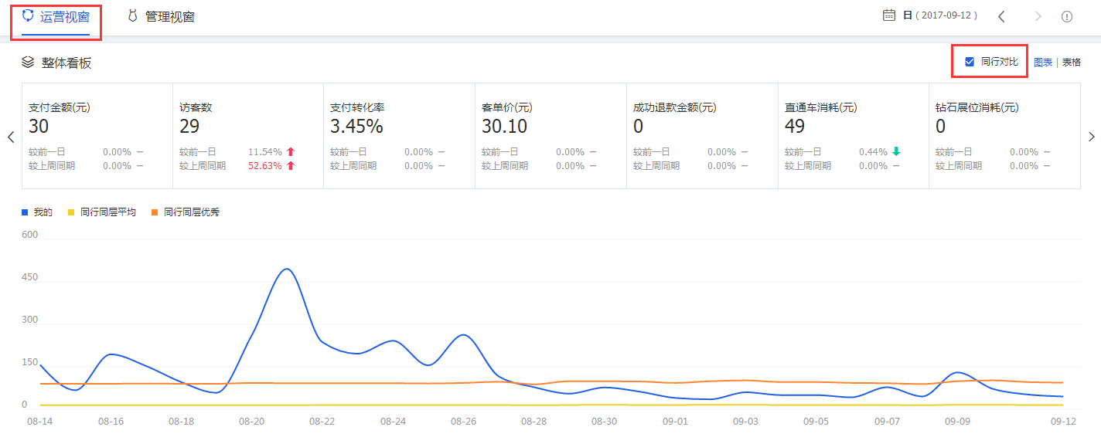
Task: Click the 整体看板 layers icon
Action: 28,62
